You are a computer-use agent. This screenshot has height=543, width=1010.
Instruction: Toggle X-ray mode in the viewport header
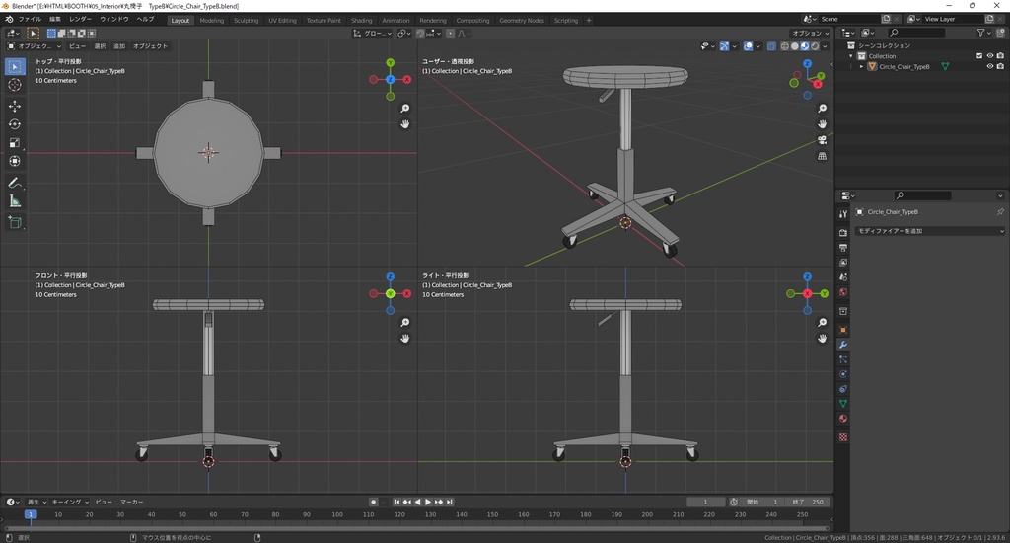tap(770, 46)
